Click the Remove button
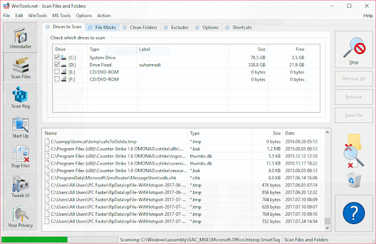 click(x=354, y=97)
